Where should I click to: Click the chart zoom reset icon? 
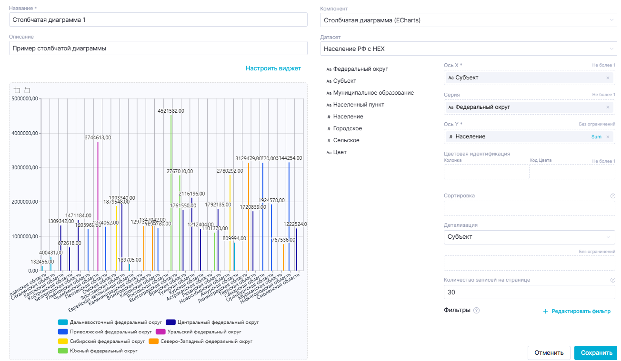(27, 90)
